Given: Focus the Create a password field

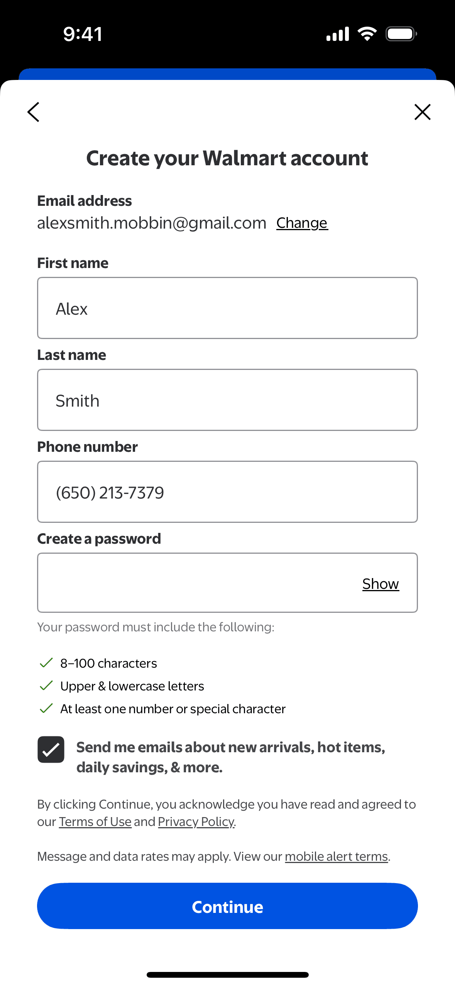Looking at the screenshot, I should 197,583.
